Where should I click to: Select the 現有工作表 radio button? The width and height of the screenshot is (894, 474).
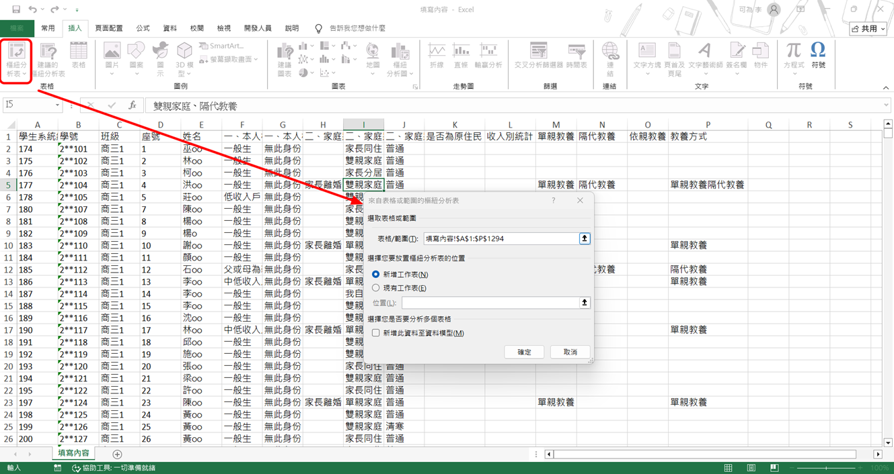(x=375, y=288)
